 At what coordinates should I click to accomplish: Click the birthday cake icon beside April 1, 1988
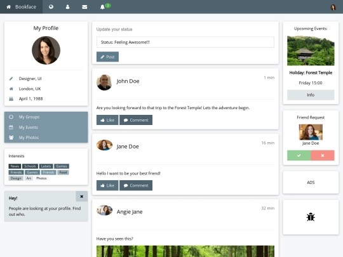11,99
